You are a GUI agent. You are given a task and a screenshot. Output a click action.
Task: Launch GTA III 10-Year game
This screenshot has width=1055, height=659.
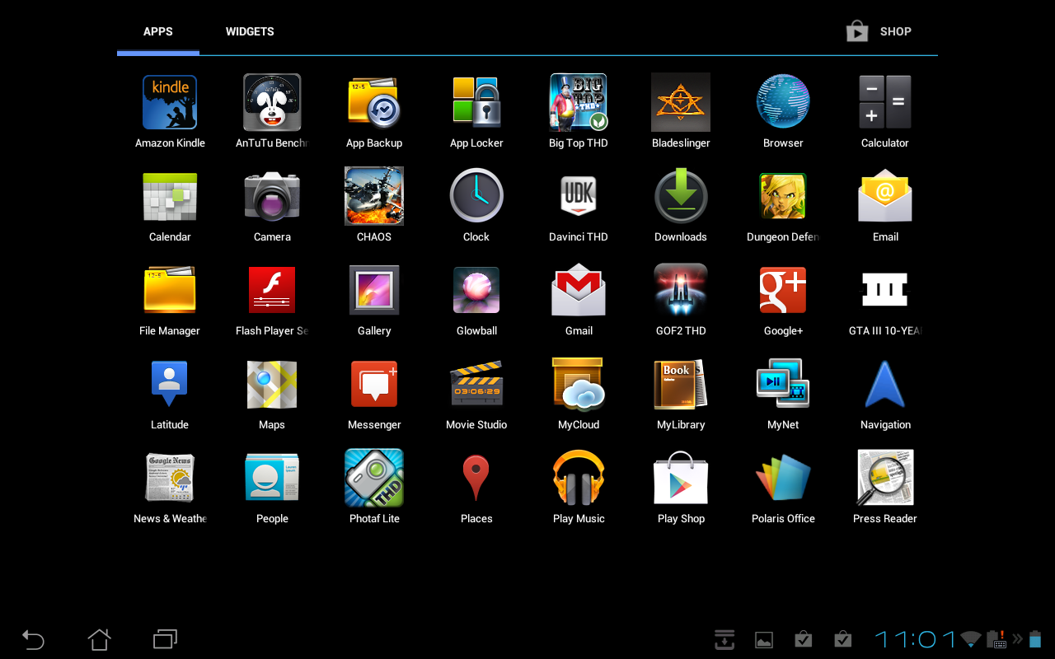point(885,290)
